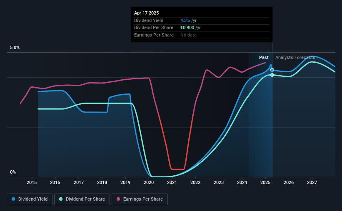
Task: Click the tooltip 'Earnings Per Share' row label
Action: coord(154,35)
